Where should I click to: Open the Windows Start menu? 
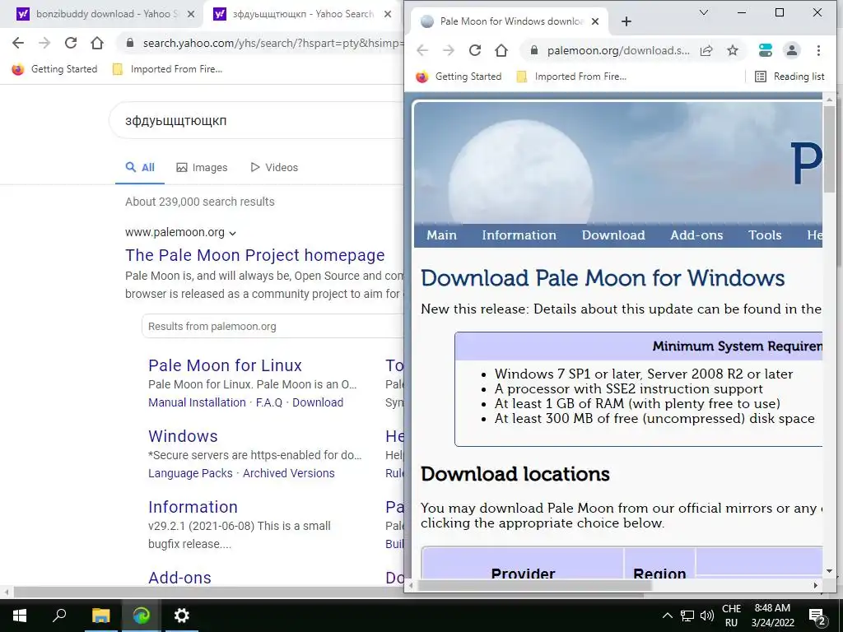coord(20,616)
